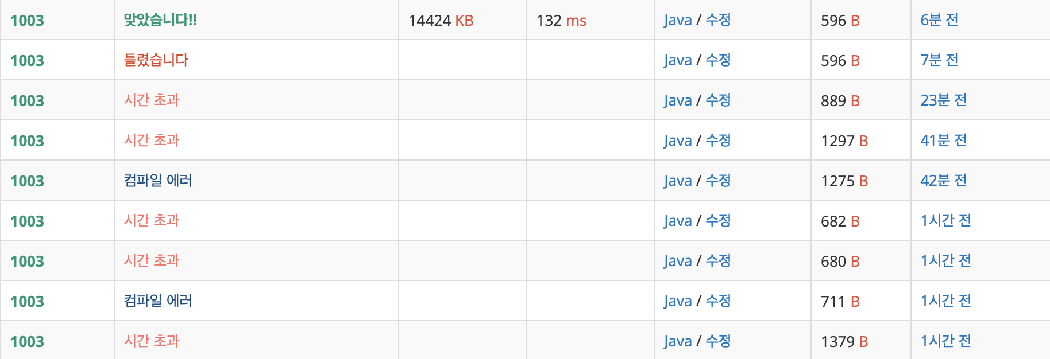The image size is (1050, 359).
Task: Click 수정 for the 682 B submission
Action: pyautogui.click(x=718, y=221)
